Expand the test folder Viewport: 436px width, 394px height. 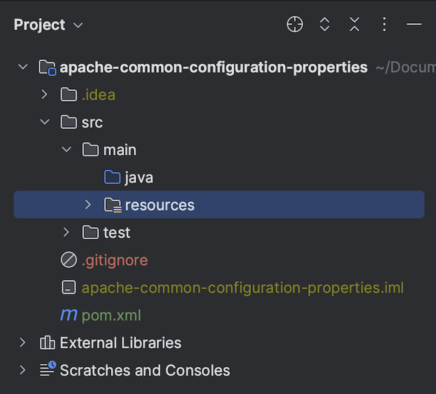tap(66, 233)
